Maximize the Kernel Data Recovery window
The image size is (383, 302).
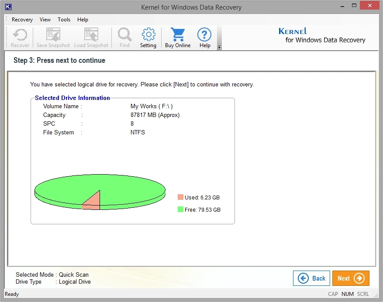pos(354,6)
